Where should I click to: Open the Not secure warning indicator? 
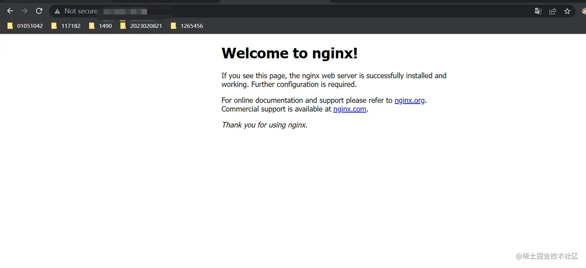point(76,11)
